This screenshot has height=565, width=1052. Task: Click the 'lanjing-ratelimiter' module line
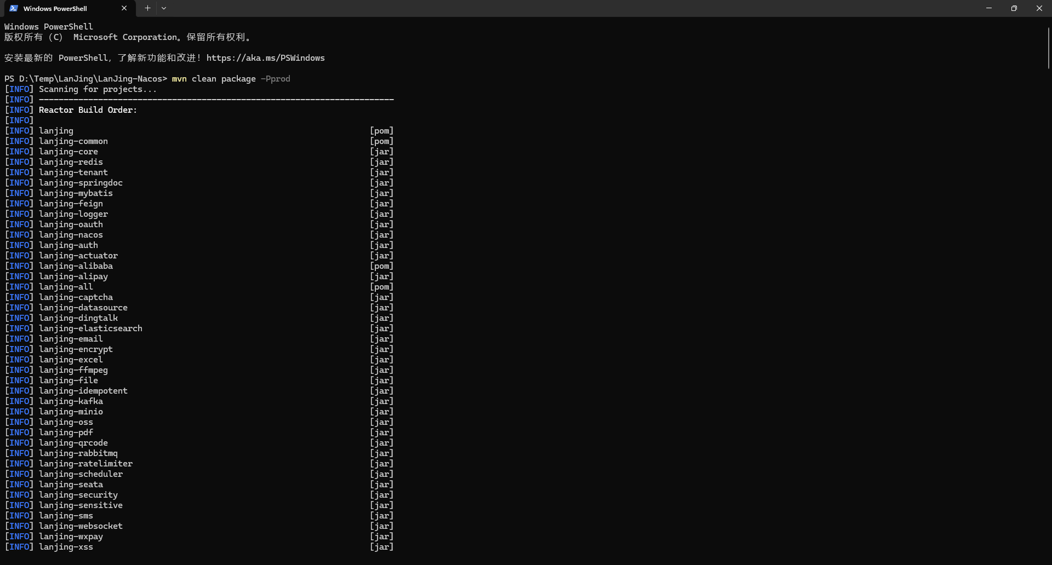85,464
